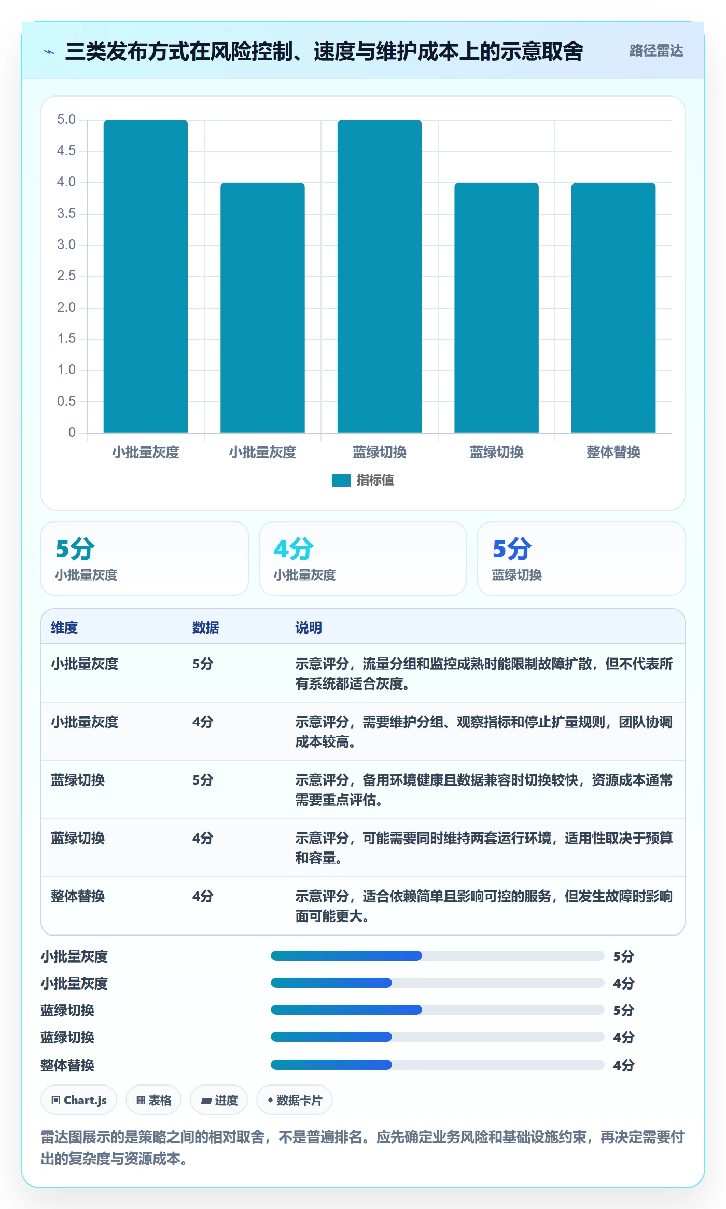Click the Chart.js chip
726x1209 pixels.
click(79, 1100)
